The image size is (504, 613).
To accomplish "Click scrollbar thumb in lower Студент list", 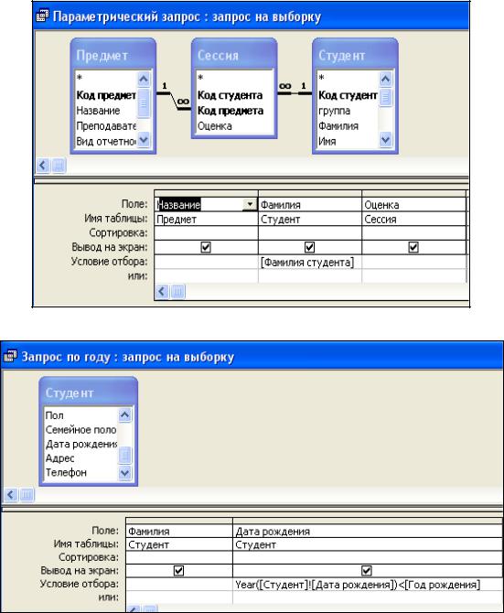I will coord(124,456).
